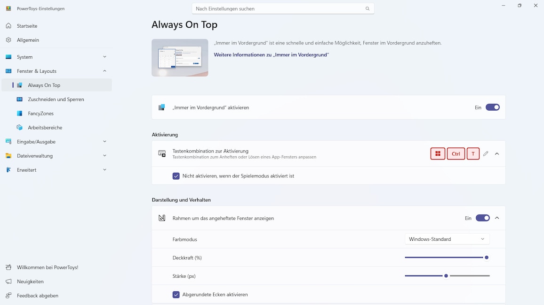The height and width of the screenshot is (305, 544).
Task: Open Feedback abgeben icon
Action: [x=8, y=296]
